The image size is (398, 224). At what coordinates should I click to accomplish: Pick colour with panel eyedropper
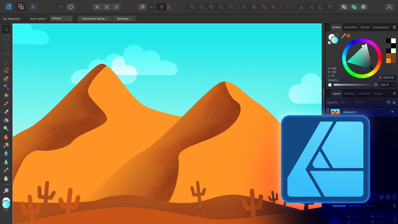tap(343, 36)
